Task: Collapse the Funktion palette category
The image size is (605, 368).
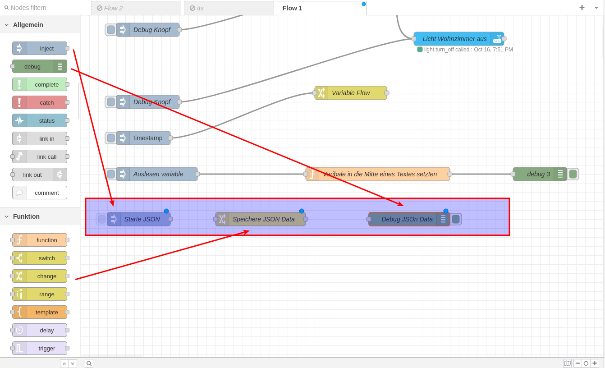Action: click(7, 216)
